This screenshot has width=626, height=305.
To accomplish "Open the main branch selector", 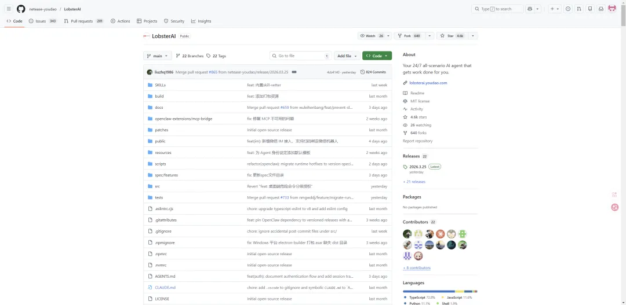I will [x=158, y=56].
